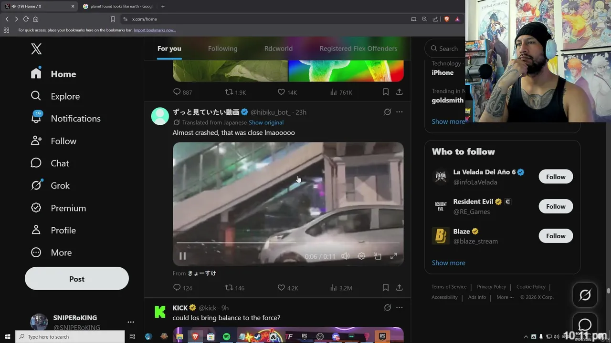Open the Home page in sidebar
The image size is (611, 343).
53,74
